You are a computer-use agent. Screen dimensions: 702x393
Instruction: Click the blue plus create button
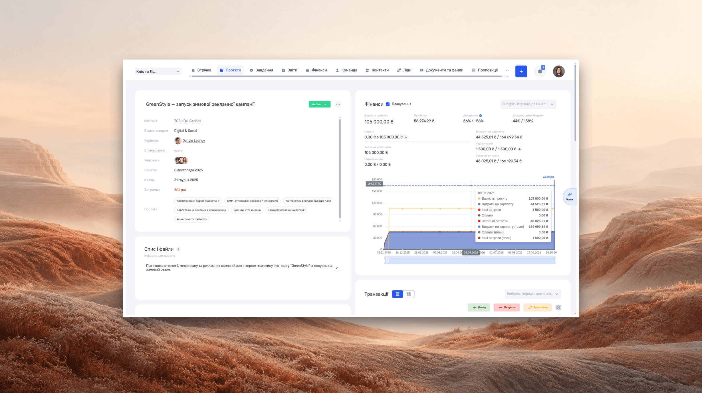click(x=521, y=71)
